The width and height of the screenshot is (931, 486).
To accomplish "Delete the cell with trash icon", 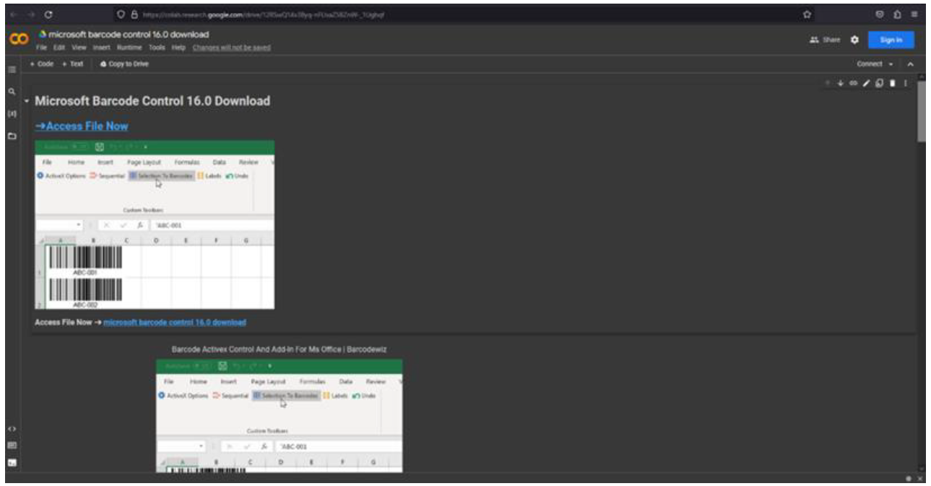I will click(x=892, y=84).
